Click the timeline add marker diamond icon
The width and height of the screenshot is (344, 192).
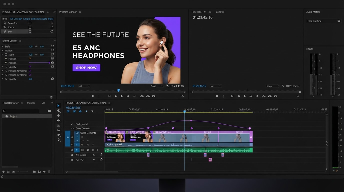click(x=86, y=111)
